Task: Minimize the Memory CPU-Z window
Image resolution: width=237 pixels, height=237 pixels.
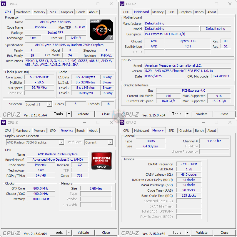Action: point(203,122)
